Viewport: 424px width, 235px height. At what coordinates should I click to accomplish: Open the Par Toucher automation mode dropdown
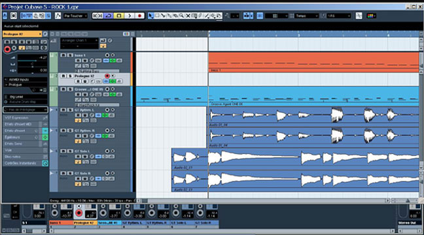coord(75,16)
